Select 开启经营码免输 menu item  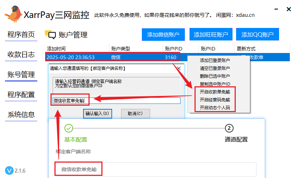(x=215, y=100)
